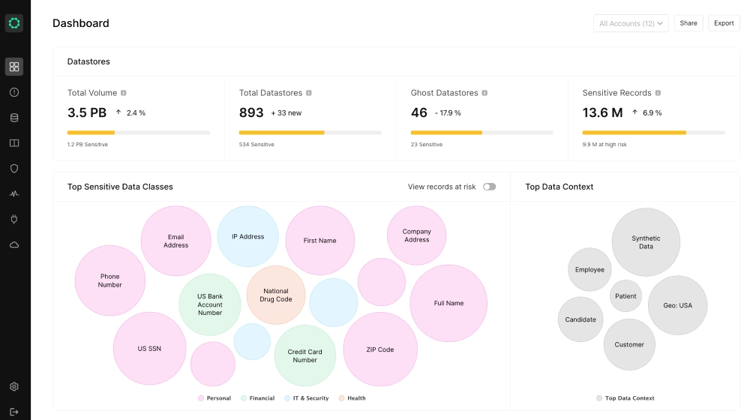Screen dimensions: 750x420
Task: Open the shield icon in sidebar
Action: (14, 169)
